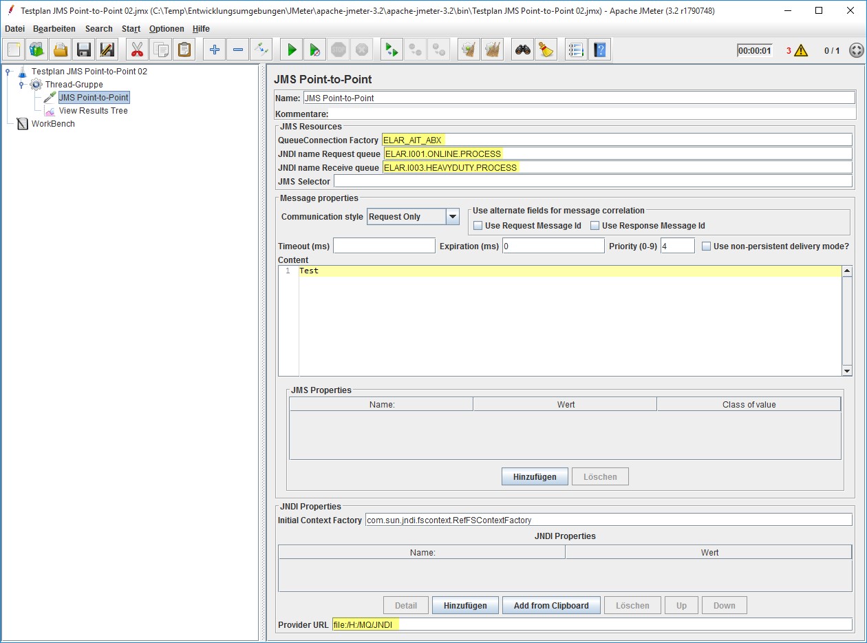Viewport: 867px width, 643px height.
Task: Click the greyed Stop icon
Action: (339, 50)
